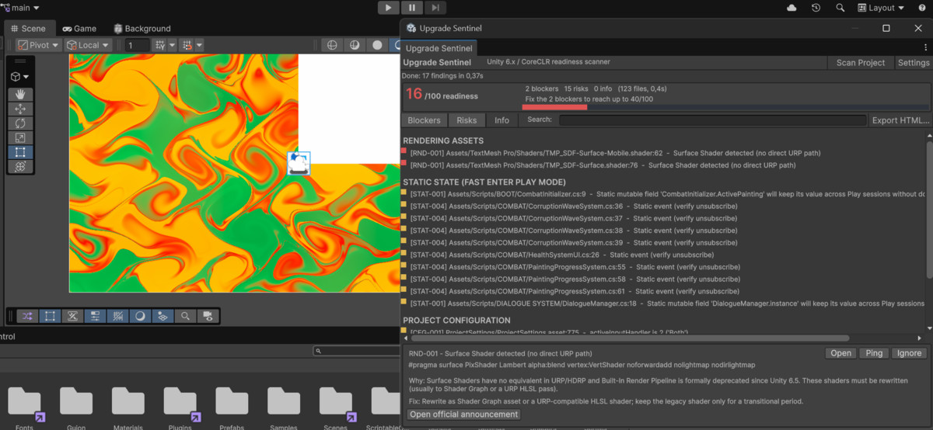Open the help question mark icon
The width and height of the screenshot is (933, 430).
[922, 8]
